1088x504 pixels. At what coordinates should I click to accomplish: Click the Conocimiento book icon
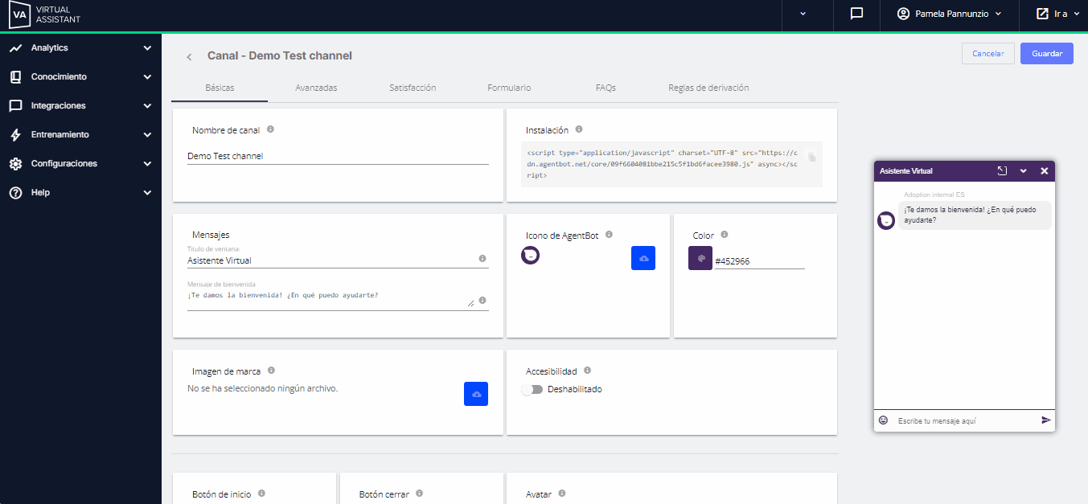pyautogui.click(x=15, y=77)
